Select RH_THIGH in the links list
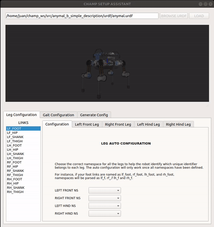Image resolution: width=214 pixels, height=227 pixels. point(23,192)
